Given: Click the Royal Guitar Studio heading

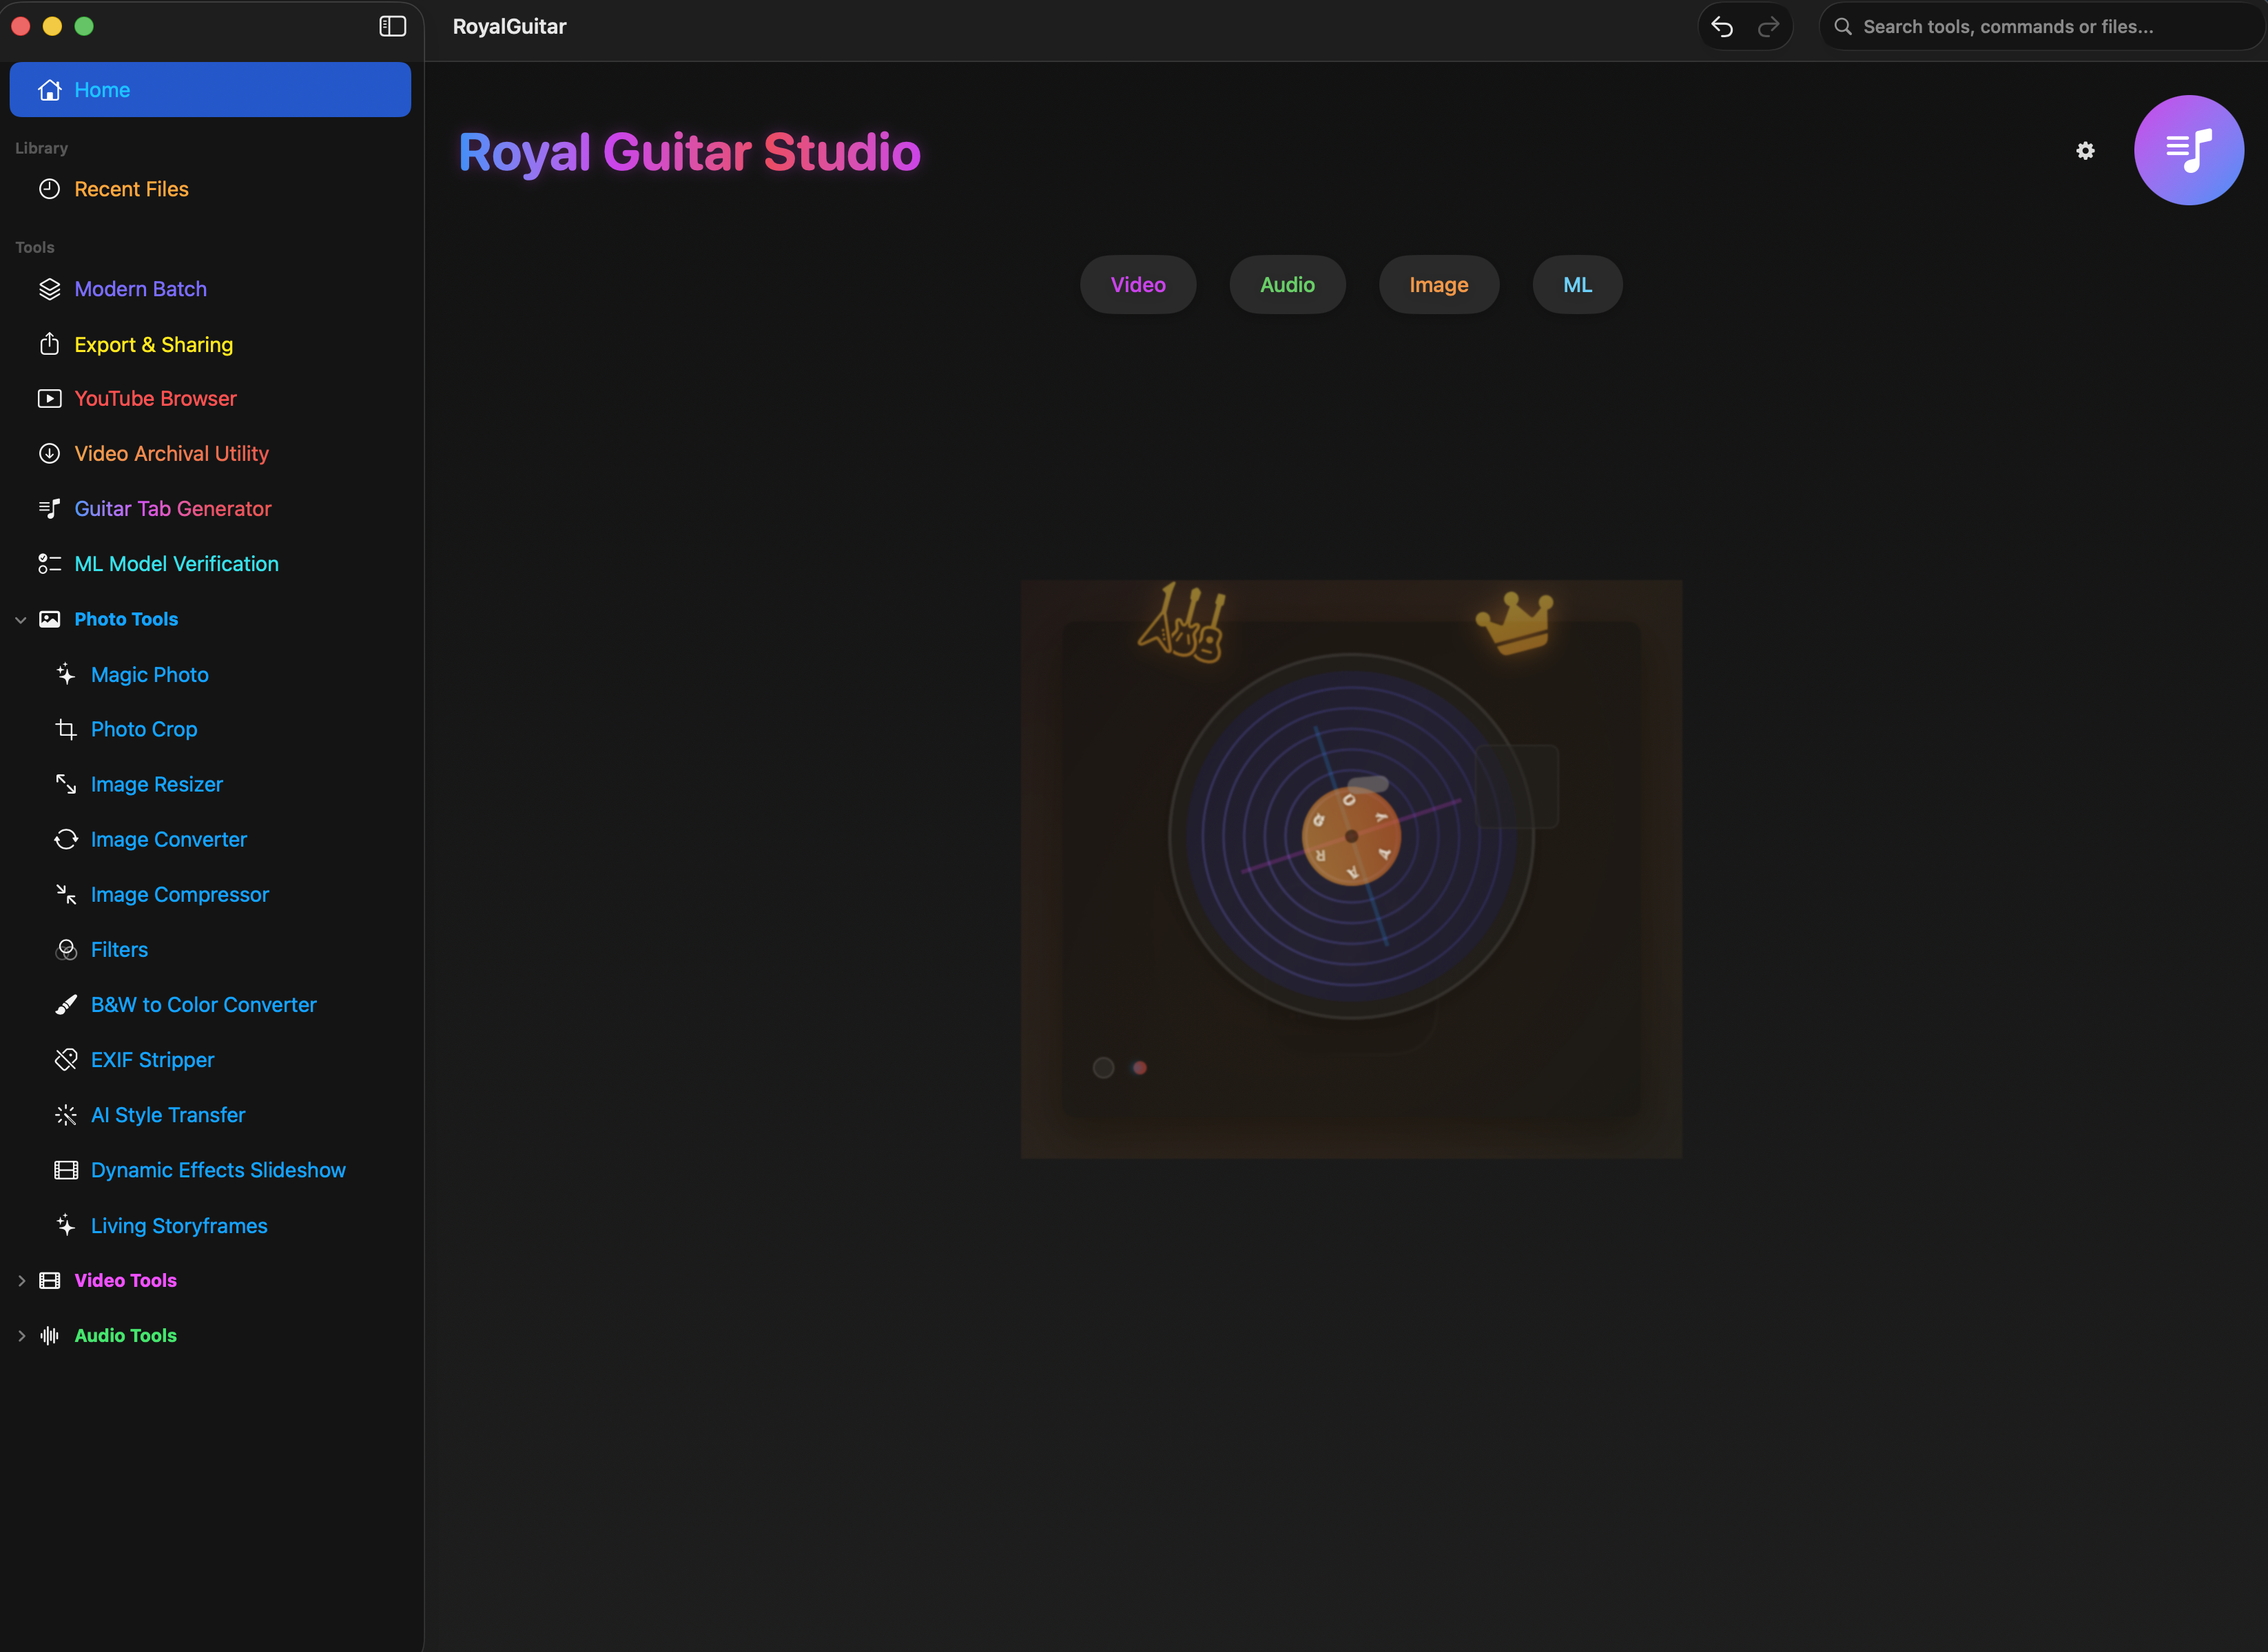Looking at the screenshot, I should [689, 152].
